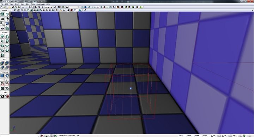This screenshot has height=137, width=254.
Task: Select the Curved Staircase brush
Action: [x=2, y=41]
